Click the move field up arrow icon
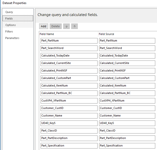 click(66, 26)
